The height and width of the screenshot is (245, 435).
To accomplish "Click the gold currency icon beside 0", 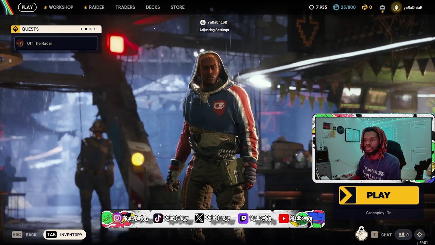I will point(364,7).
